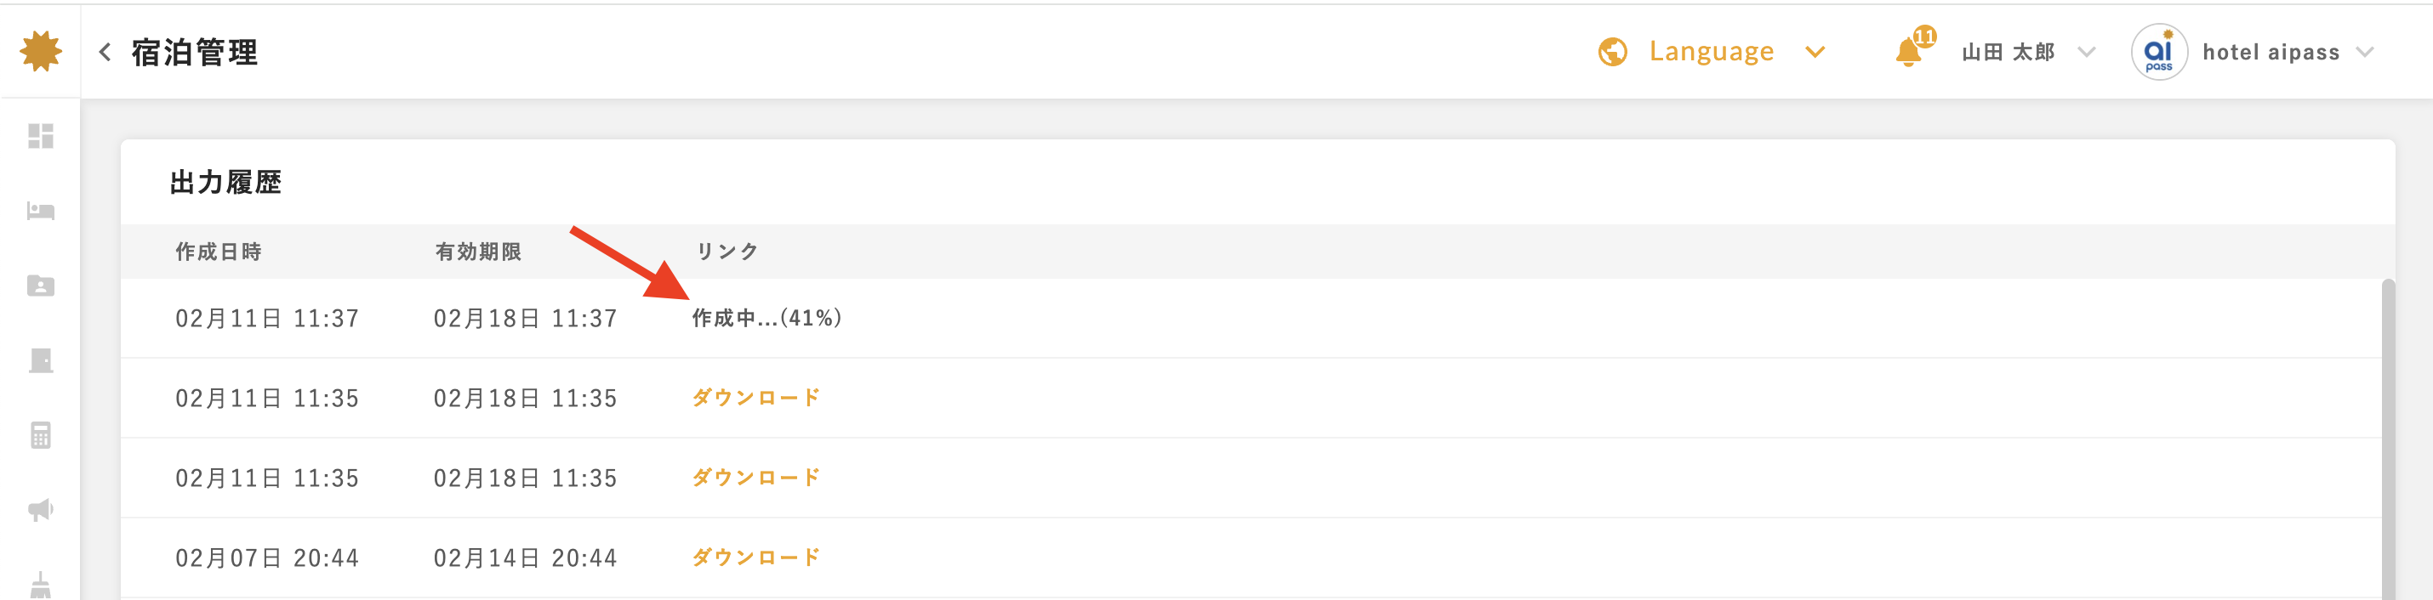Expand the Language dropdown chevron
The height and width of the screenshot is (600, 2433).
pyautogui.click(x=1815, y=52)
